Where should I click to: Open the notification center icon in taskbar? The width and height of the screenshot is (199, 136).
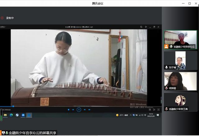click(x=158, y=115)
